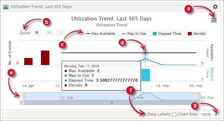Click the right navigator range handle
224x121 pixels.
[200, 96]
